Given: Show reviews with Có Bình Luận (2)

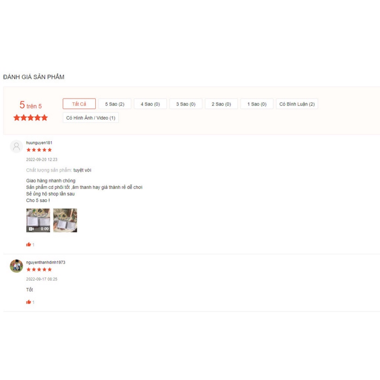Looking at the screenshot, I should (x=297, y=104).
